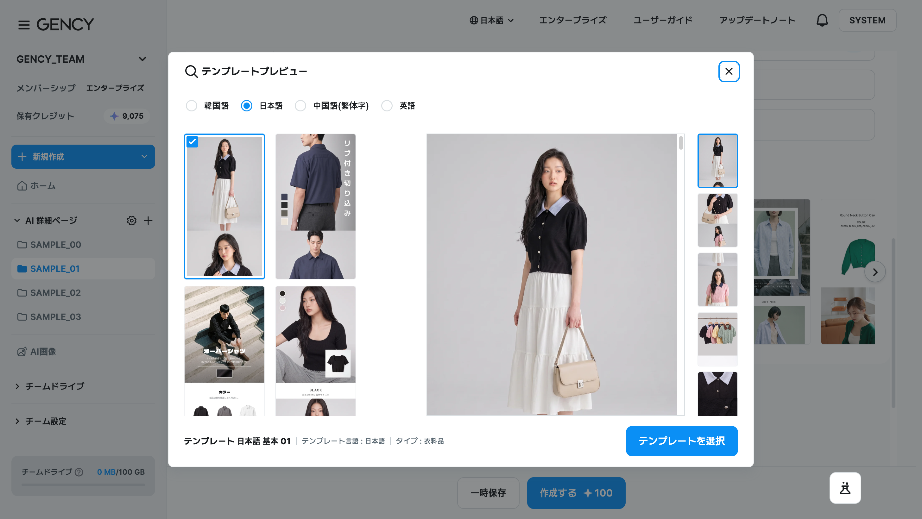Click the notification bell icon
Viewport: 922px width, 519px height.
tap(822, 20)
